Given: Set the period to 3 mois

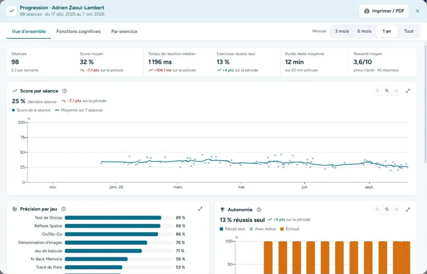Looking at the screenshot, I should [342, 31].
